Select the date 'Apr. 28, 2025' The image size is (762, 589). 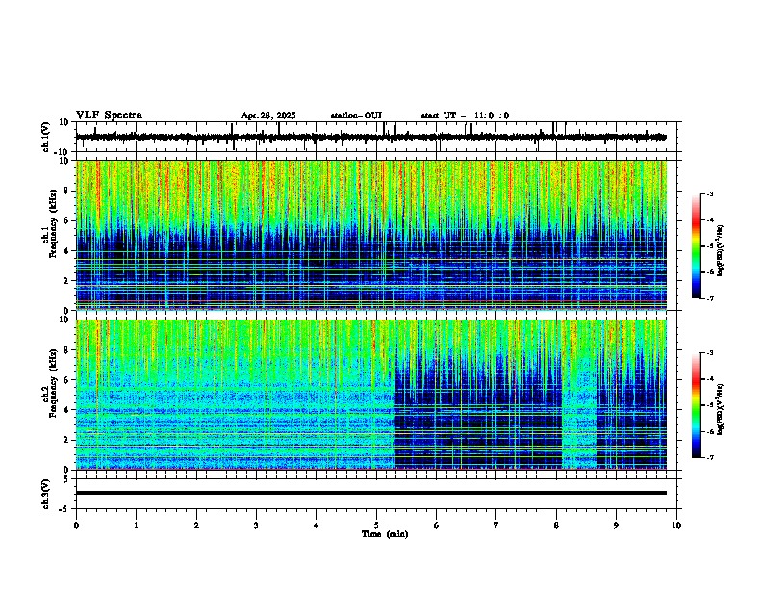tap(268, 115)
